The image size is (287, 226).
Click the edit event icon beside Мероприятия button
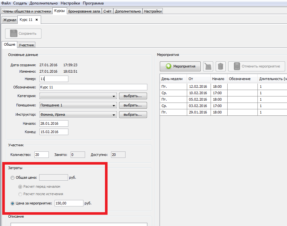(208, 66)
